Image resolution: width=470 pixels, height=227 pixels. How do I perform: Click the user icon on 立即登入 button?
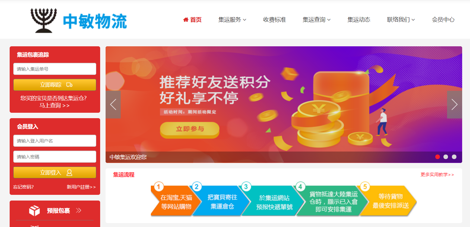click(69, 173)
